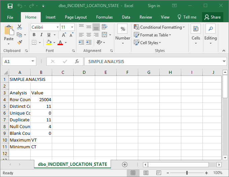Toggle Align Left
Viewport: 229px width, 177px height.
81,35
